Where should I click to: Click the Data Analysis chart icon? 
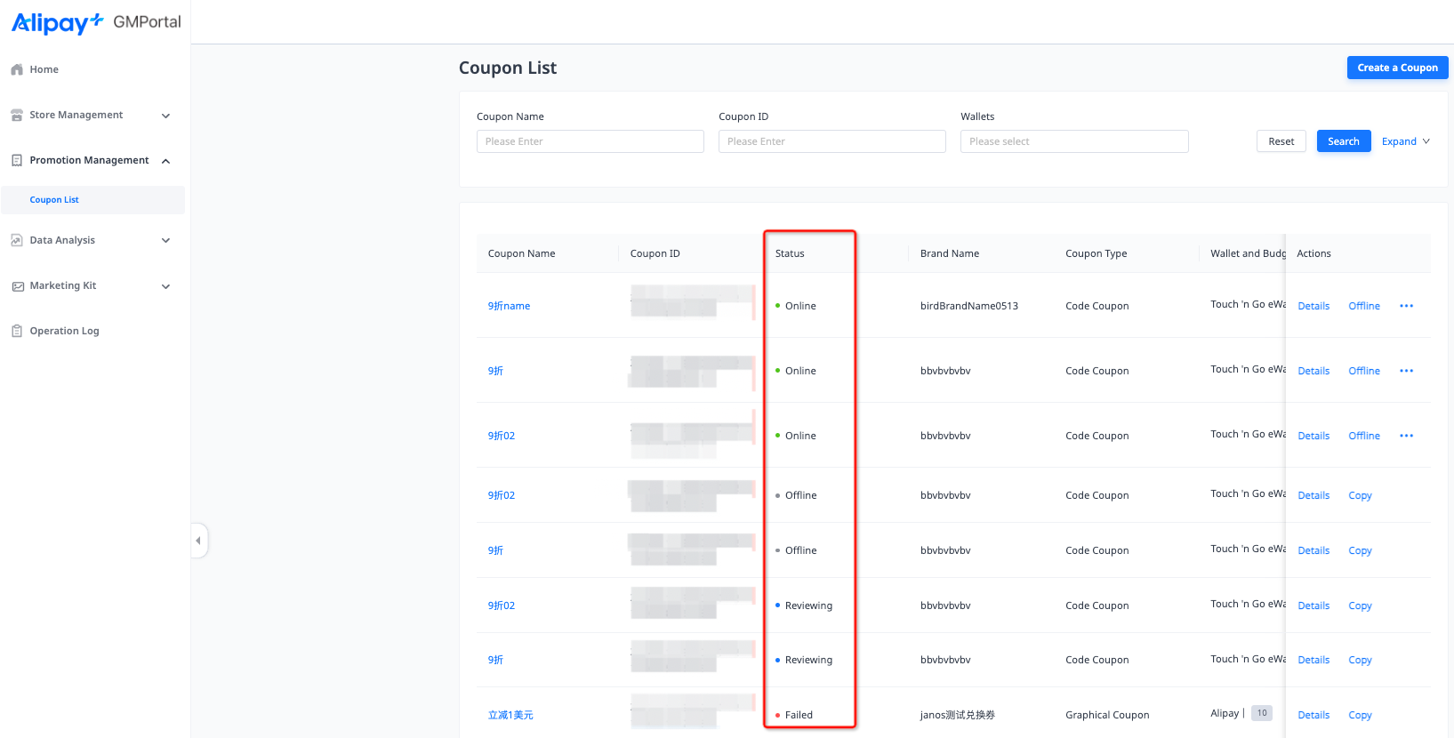click(x=17, y=241)
